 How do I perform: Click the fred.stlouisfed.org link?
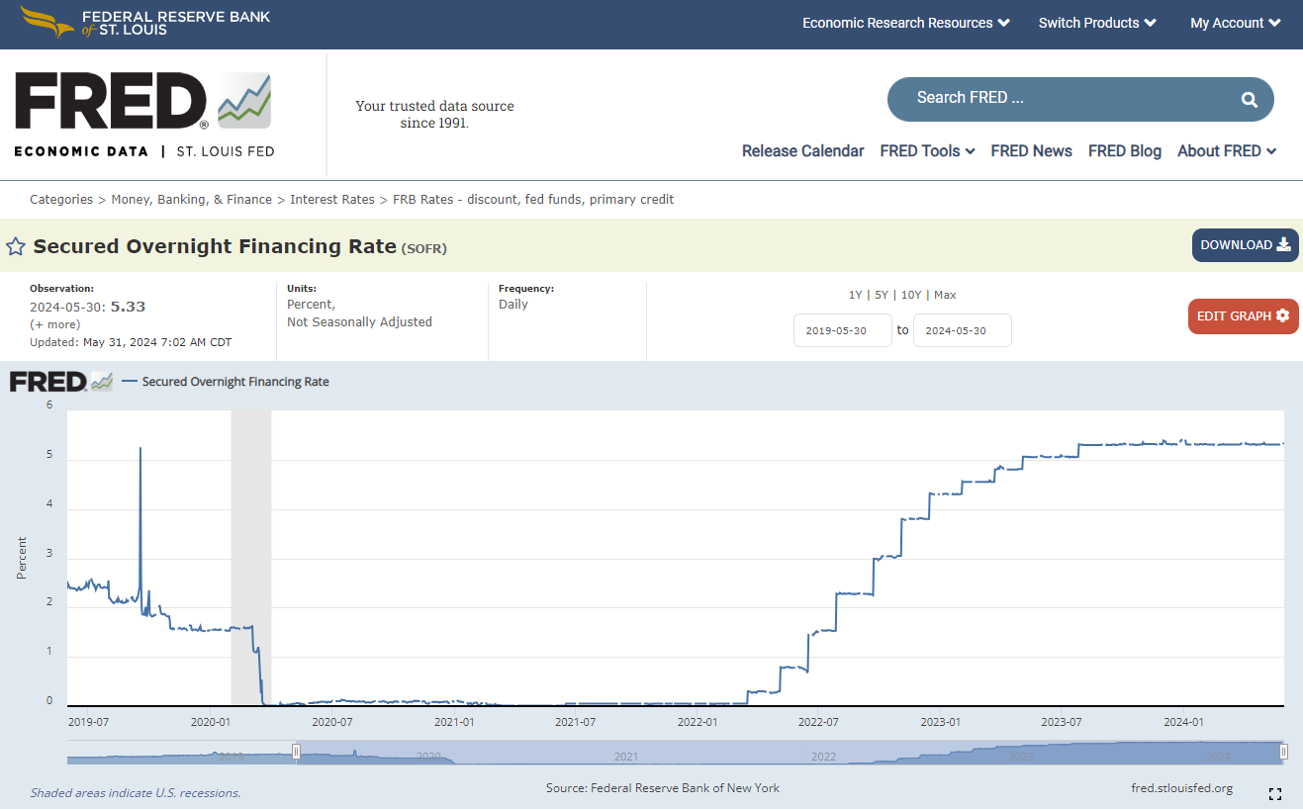[x=1181, y=788]
